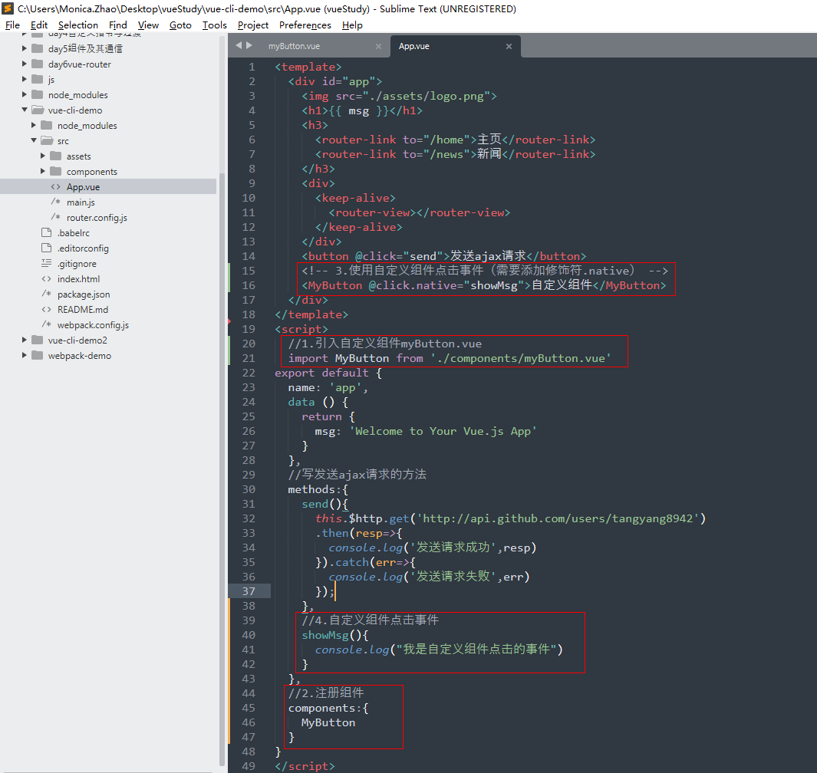
Task: Open the Find menu
Action: coord(118,25)
